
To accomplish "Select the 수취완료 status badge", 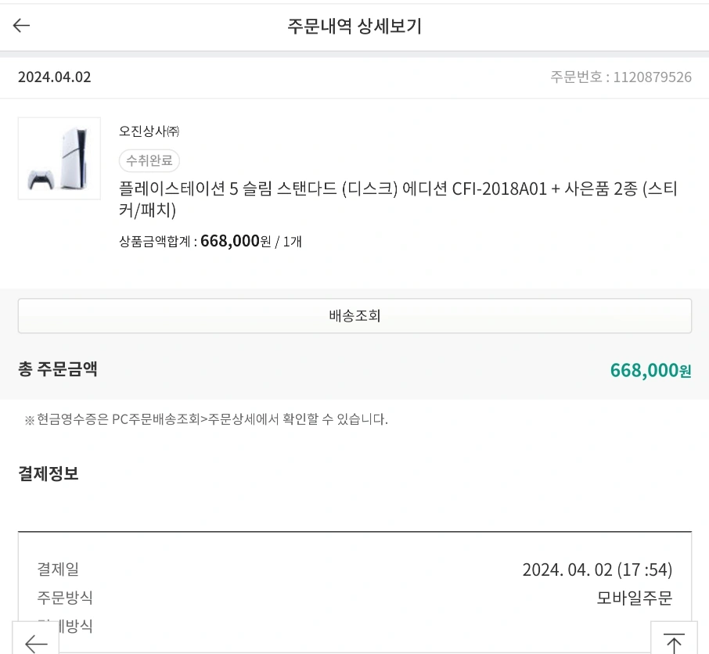I will click(x=149, y=160).
